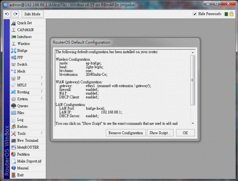Click the dialog scrollbar down arrow
The image size is (238, 181).
click(x=193, y=123)
